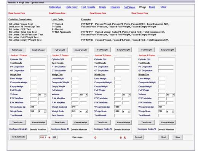Open Jacket 1 Volume unit dropdown
Viewport: 201px width, 151px height.
point(42,95)
